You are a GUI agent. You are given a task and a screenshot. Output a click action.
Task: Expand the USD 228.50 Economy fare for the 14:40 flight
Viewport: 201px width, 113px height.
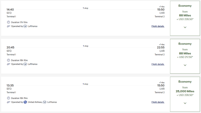pos(185,27)
